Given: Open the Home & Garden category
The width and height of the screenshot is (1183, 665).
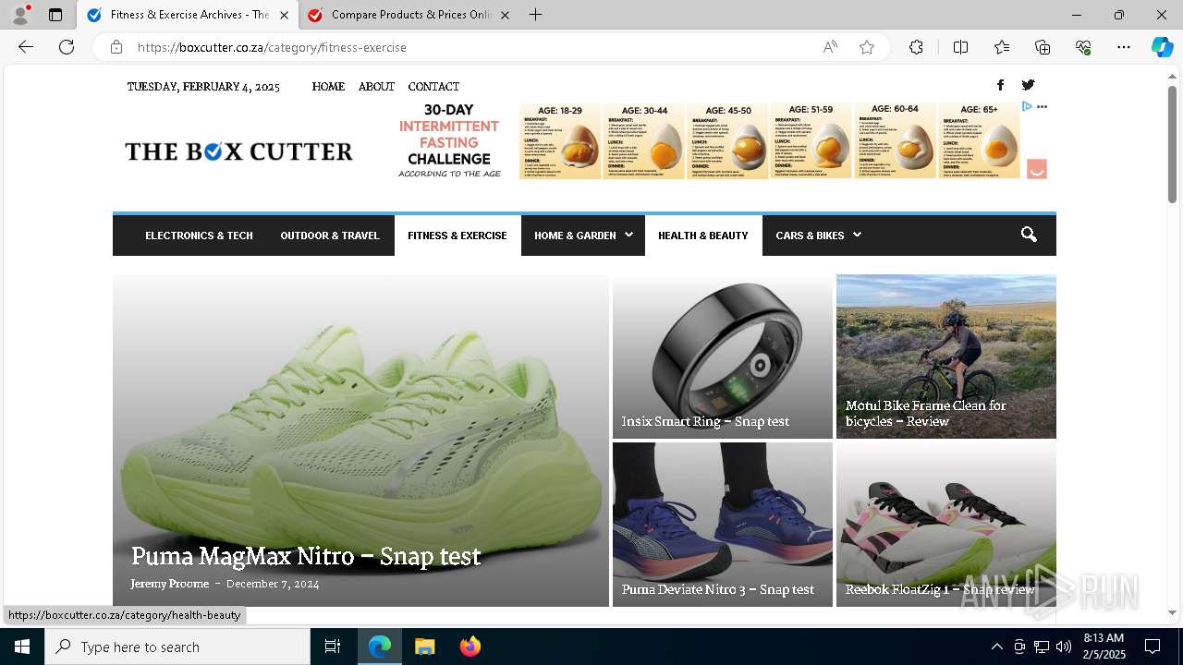Looking at the screenshot, I should [575, 236].
